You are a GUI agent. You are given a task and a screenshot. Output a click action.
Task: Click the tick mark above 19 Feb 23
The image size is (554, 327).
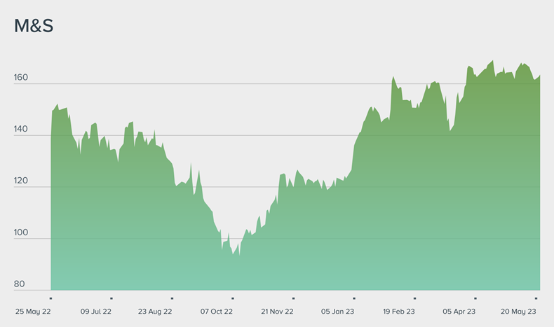(414, 298)
